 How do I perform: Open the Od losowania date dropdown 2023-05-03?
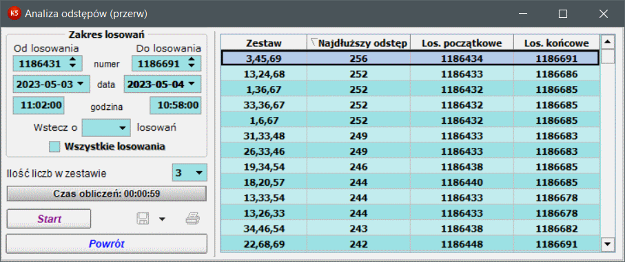pos(80,84)
